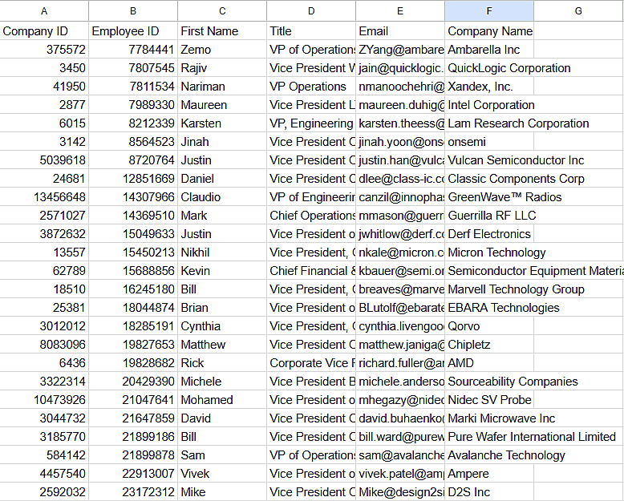Select "Lam Research Corporation" cell
Screen dimensions: 624x501
tap(489, 123)
